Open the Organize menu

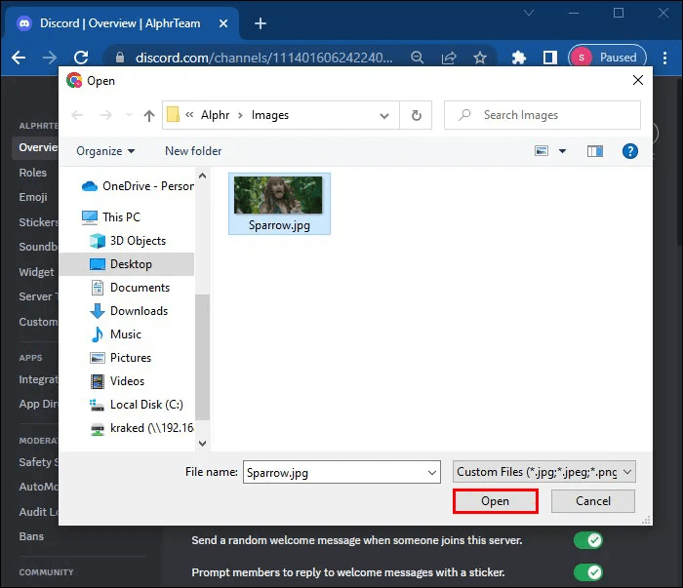(x=105, y=151)
